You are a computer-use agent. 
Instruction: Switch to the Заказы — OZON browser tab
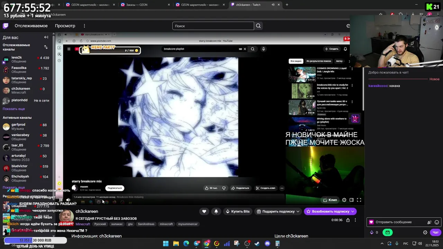coord(145,5)
